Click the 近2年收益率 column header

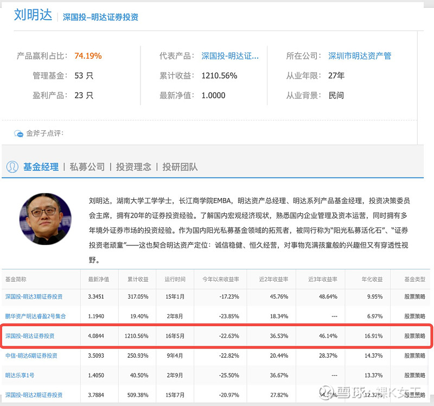(x=273, y=279)
